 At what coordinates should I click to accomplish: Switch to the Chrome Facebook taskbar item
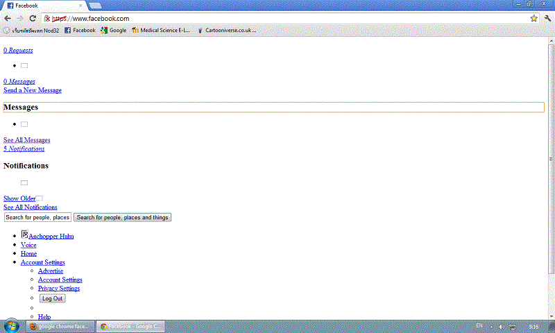[x=130, y=327]
